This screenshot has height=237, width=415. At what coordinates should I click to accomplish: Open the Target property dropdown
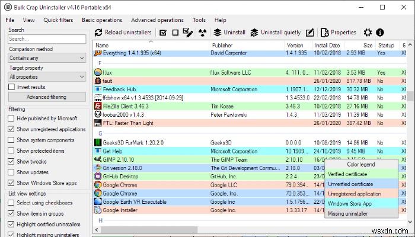[47, 77]
